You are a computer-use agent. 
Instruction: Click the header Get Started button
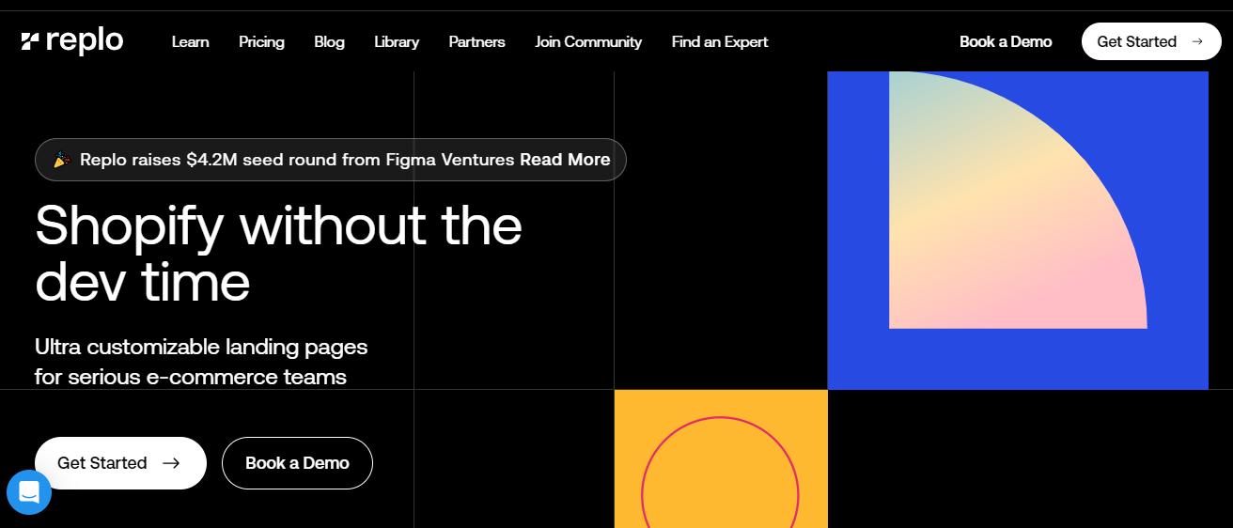pyautogui.click(x=1151, y=41)
